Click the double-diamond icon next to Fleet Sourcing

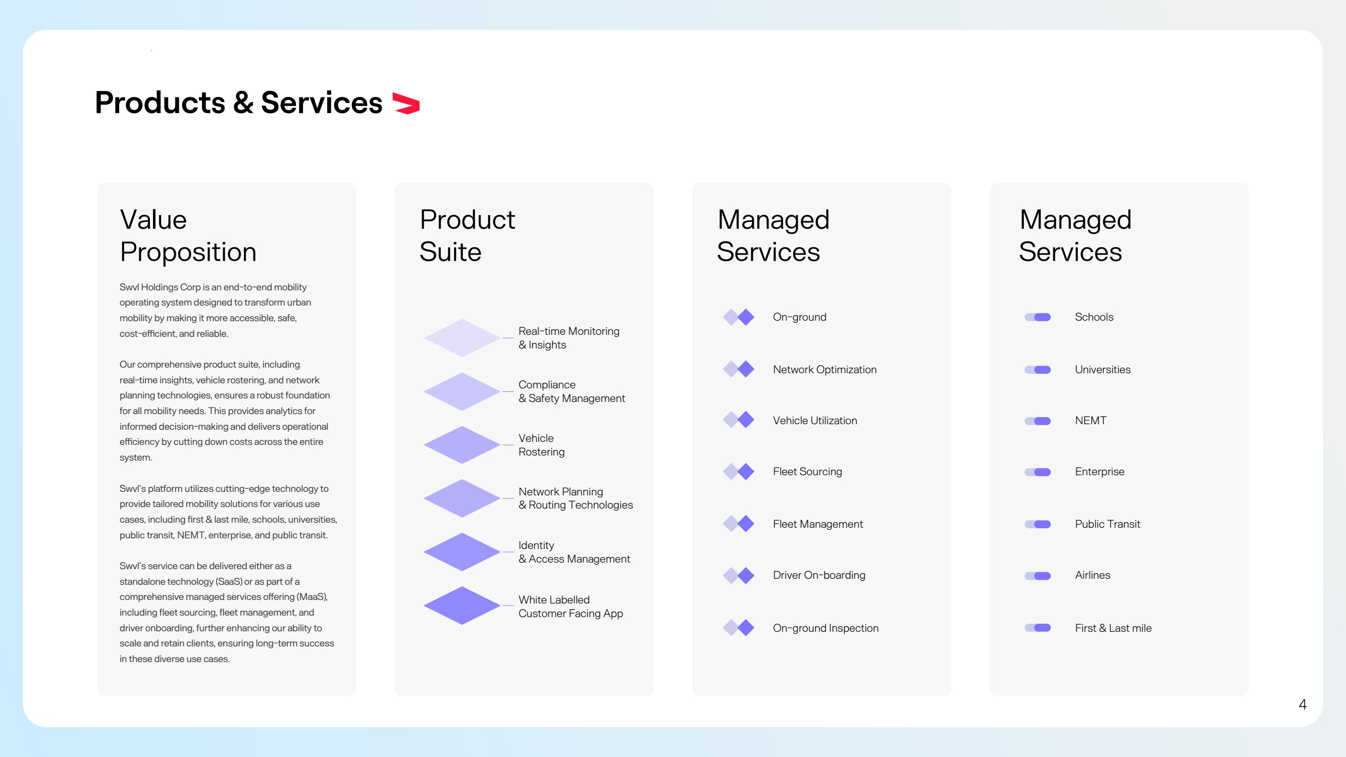[738, 472]
